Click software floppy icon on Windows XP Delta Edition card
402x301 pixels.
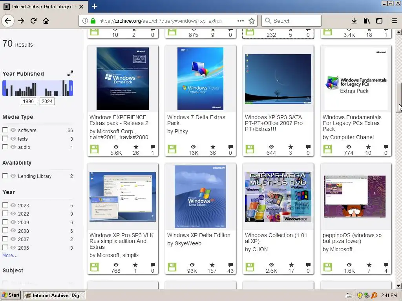pyautogui.click(x=172, y=267)
